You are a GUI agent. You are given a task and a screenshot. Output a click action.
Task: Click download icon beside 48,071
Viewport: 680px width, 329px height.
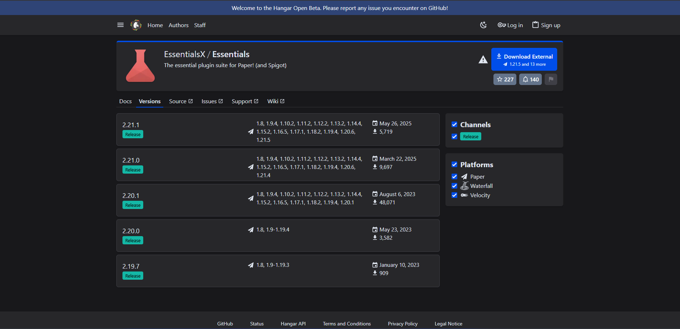point(375,202)
